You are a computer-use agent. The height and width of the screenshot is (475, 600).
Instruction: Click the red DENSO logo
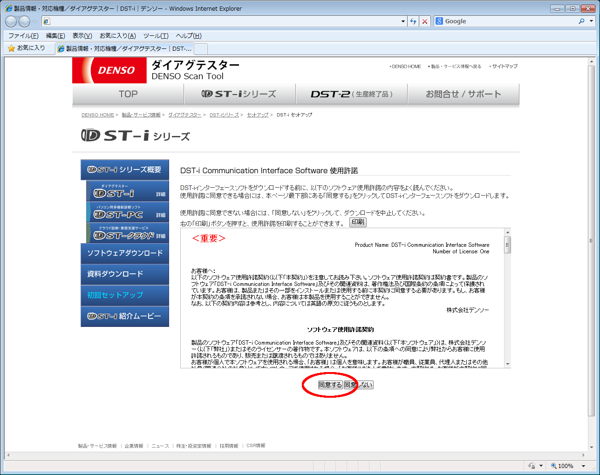(x=109, y=70)
